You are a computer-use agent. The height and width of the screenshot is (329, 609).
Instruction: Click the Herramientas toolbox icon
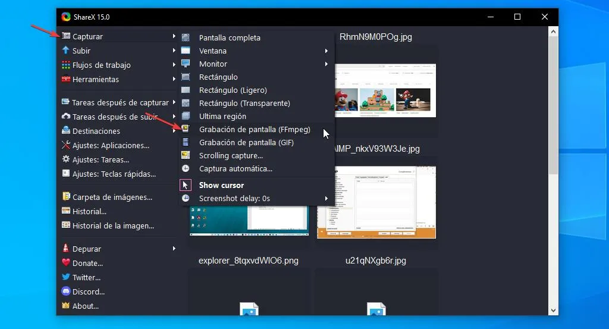coord(66,79)
